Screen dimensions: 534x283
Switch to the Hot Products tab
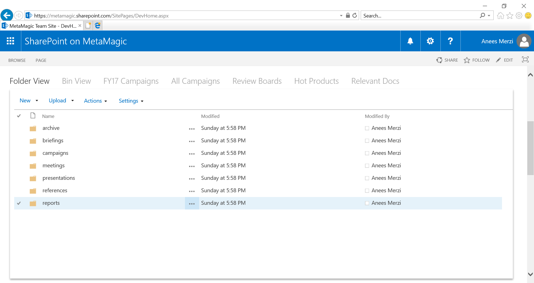317,81
